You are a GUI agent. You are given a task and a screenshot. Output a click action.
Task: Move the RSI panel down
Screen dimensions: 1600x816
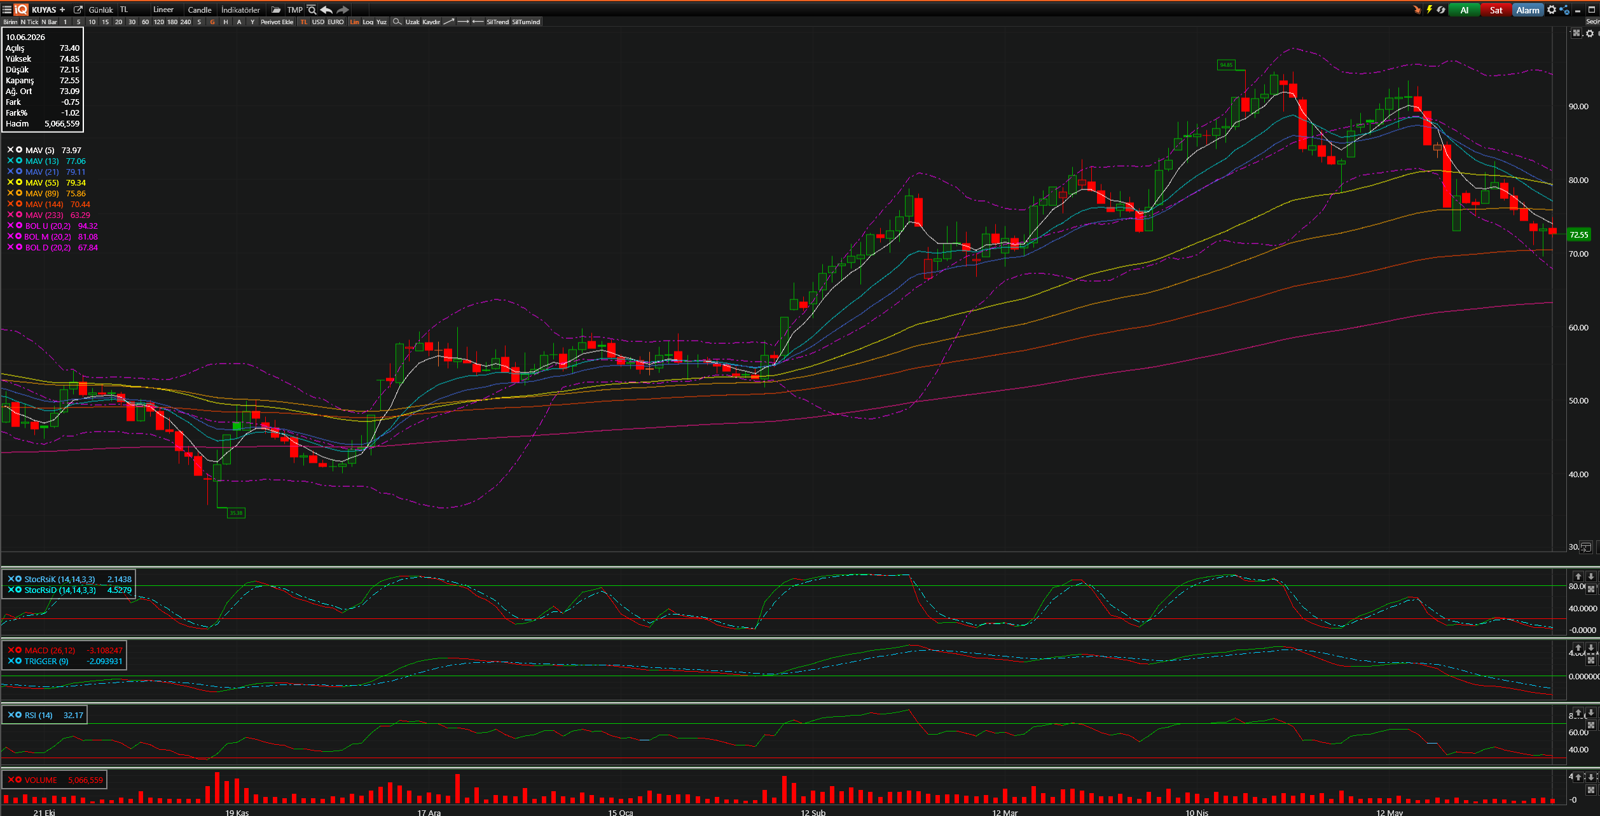1590,712
